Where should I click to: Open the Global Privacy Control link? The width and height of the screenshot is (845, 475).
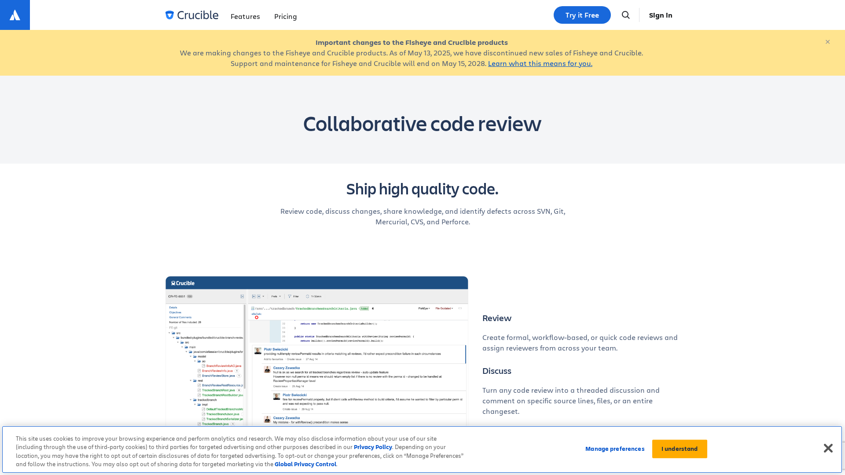(x=305, y=464)
